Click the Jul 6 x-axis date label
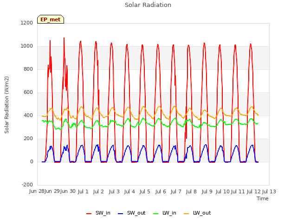The width and height of the screenshot is (297, 222). coord(161,191)
